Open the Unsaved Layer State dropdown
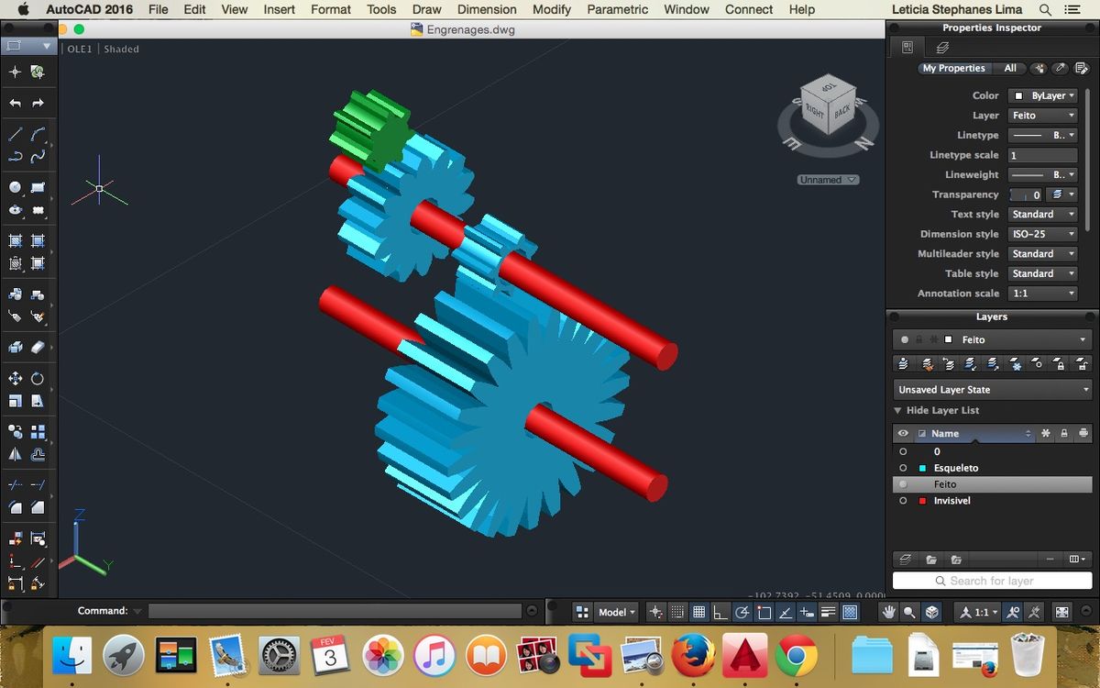 tap(993, 390)
